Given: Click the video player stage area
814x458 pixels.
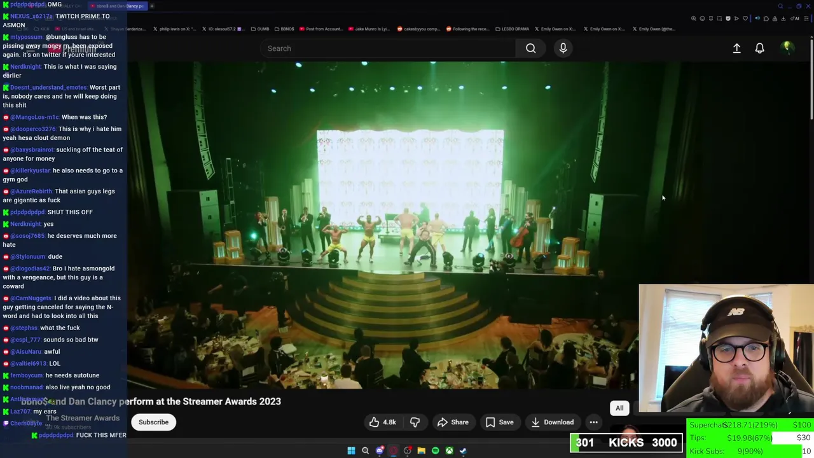Looking at the screenshot, I should [407, 226].
